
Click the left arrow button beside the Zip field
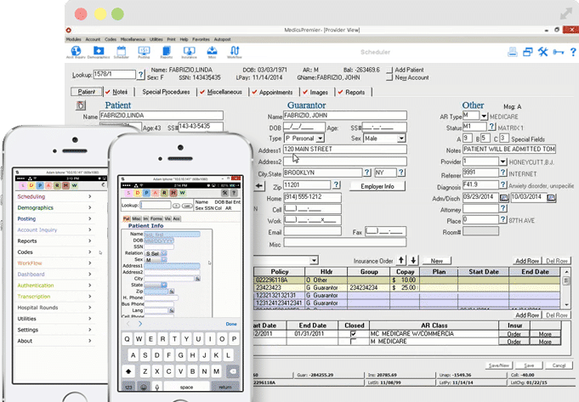pyautogui.click(x=259, y=185)
